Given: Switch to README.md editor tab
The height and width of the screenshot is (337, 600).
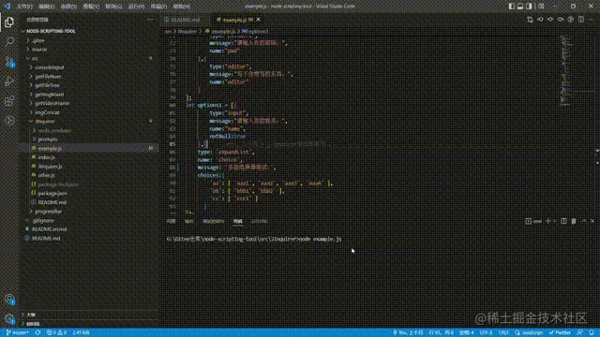Looking at the screenshot, I should point(186,20).
